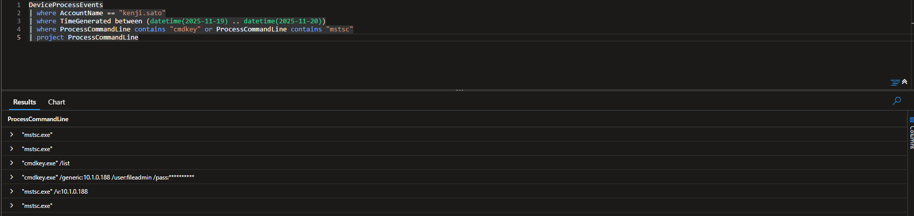This screenshot has height=216, width=914.
Task: Click line number 3 in editor gutter
Action: point(19,21)
